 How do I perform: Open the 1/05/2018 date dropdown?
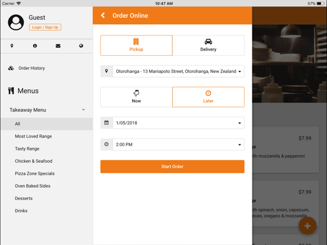tap(178, 122)
